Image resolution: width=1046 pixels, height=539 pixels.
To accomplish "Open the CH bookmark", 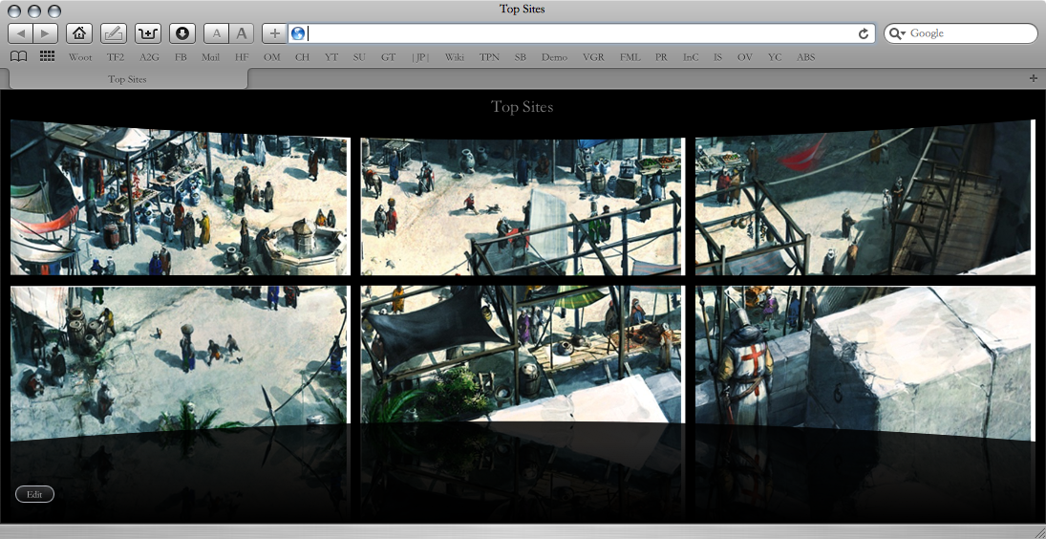I will [302, 57].
